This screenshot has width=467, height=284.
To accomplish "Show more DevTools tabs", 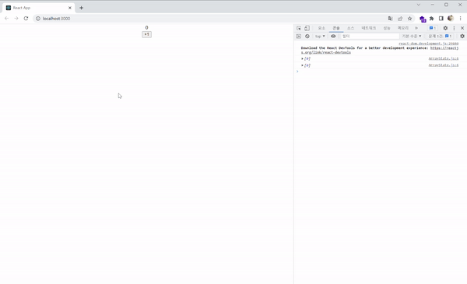I will coord(416,28).
